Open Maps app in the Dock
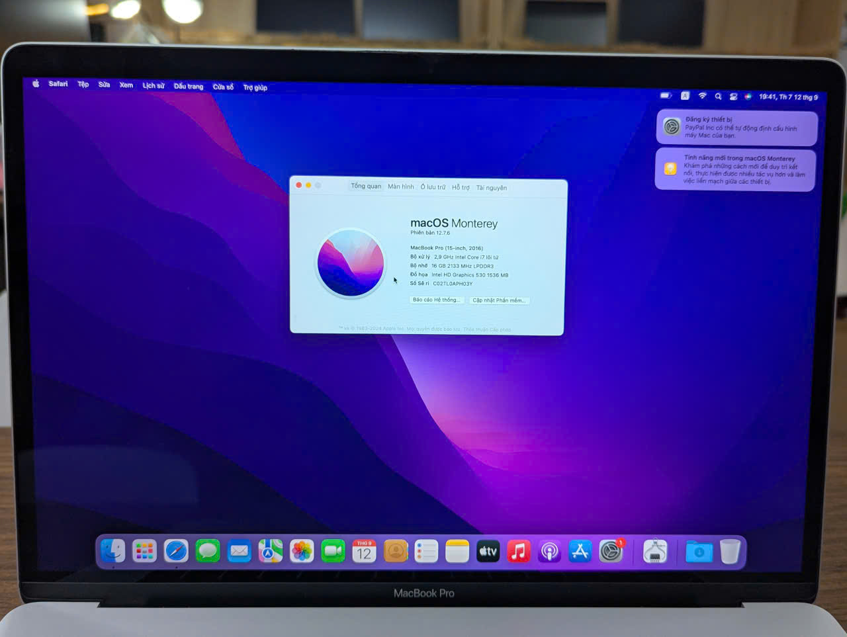This screenshot has width=847, height=637. click(x=270, y=550)
